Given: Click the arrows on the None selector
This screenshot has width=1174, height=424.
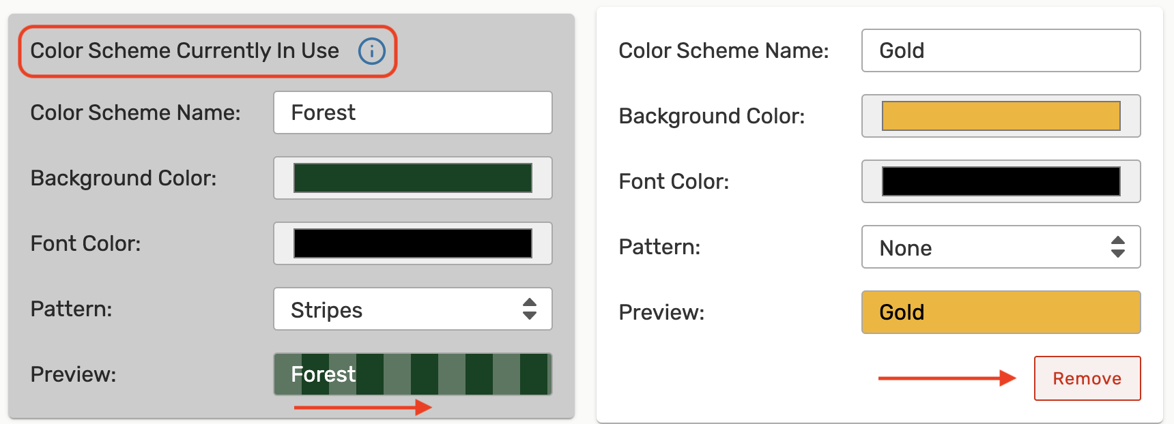Looking at the screenshot, I should coord(1117,247).
